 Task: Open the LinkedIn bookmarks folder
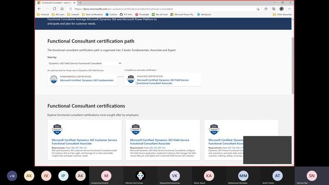(x=73, y=14)
